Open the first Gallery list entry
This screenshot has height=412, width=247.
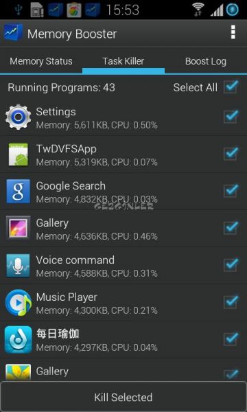[x=123, y=229]
